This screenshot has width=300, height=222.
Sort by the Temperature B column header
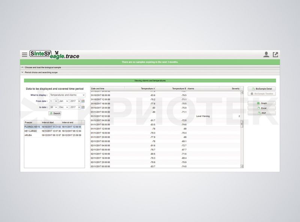171,88
